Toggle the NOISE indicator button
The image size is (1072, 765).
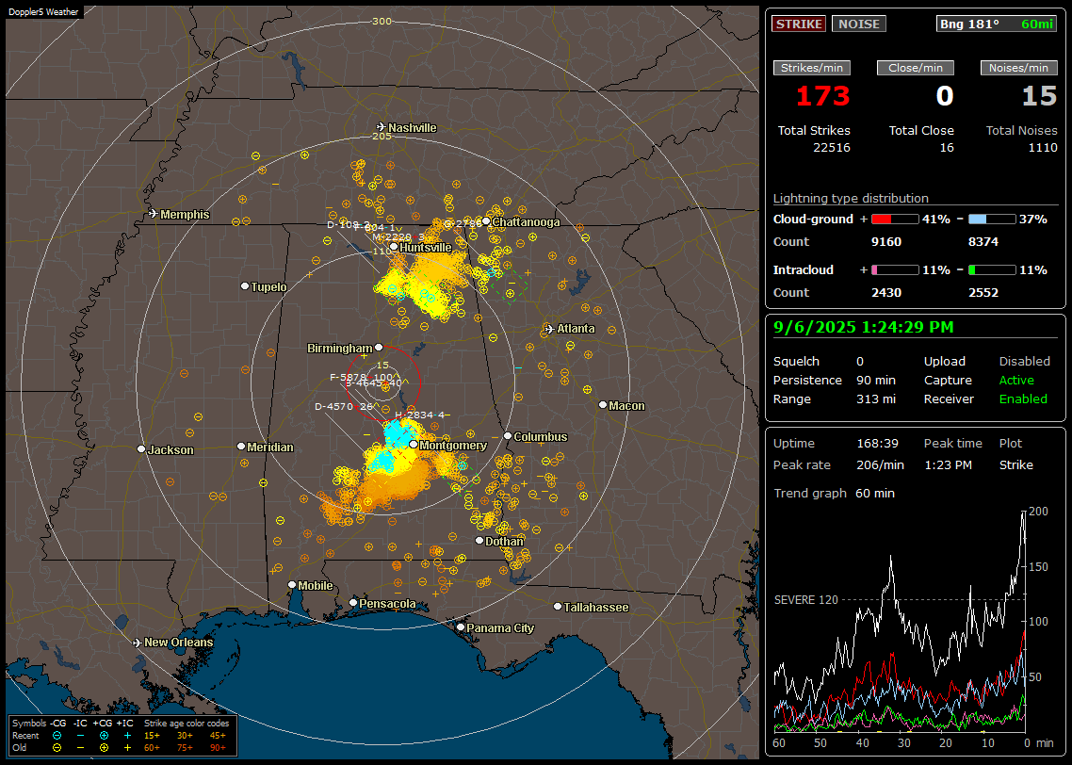[859, 24]
